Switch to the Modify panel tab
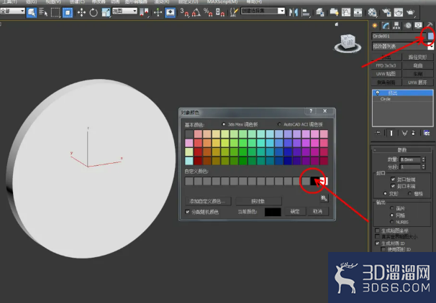The height and width of the screenshot is (303, 436). [386, 26]
